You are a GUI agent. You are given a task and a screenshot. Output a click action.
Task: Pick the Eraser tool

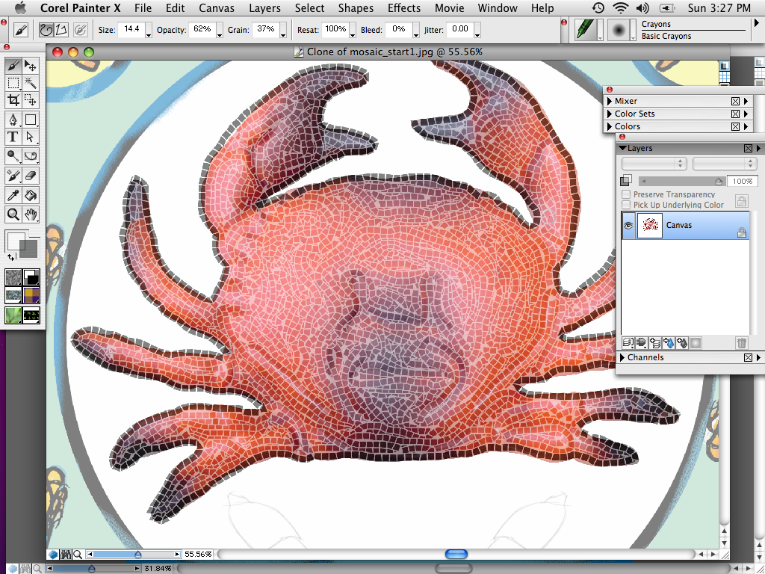(31, 176)
